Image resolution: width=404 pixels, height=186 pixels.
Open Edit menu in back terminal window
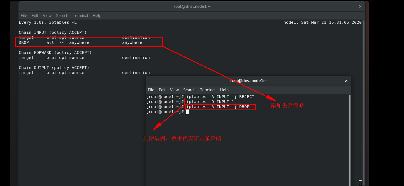point(35,16)
